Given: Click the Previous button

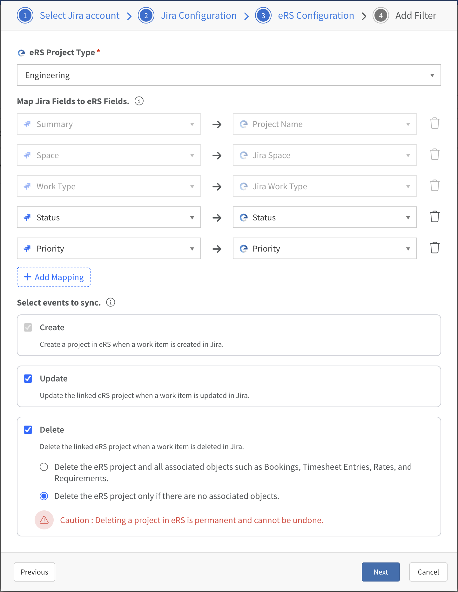Looking at the screenshot, I should (x=34, y=572).
